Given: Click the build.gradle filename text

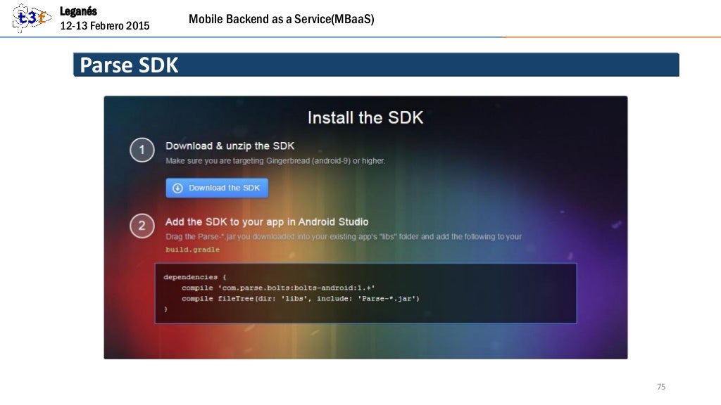Looking at the screenshot, I should pos(193,250).
